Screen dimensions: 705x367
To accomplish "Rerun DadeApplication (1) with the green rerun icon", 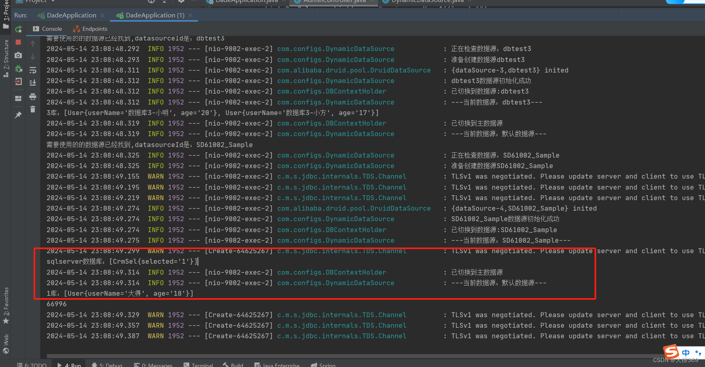I will point(18,29).
